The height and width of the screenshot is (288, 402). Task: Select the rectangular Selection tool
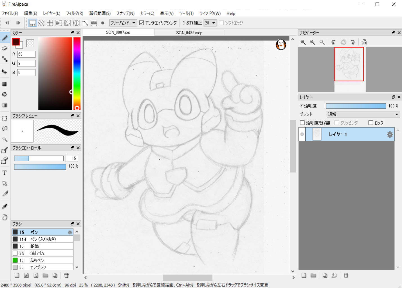click(x=5, y=118)
